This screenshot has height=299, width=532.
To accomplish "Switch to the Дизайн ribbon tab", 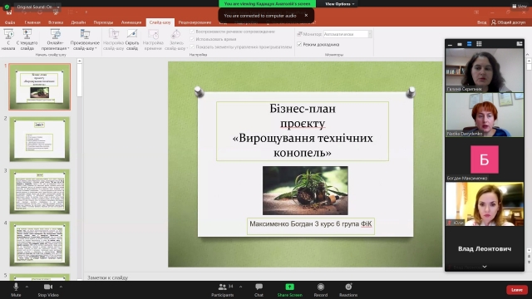I will tap(78, 22).
